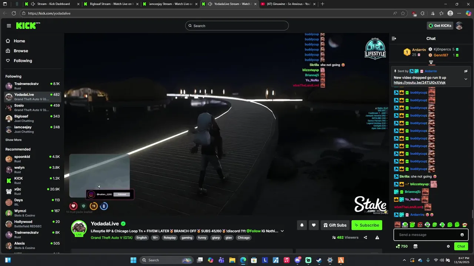Open recommended channel spoonkid
The image size is (474, 266).
pos(33,159)
